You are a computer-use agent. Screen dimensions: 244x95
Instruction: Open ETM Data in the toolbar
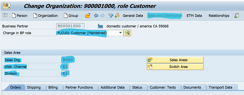(x=194, y=16)
